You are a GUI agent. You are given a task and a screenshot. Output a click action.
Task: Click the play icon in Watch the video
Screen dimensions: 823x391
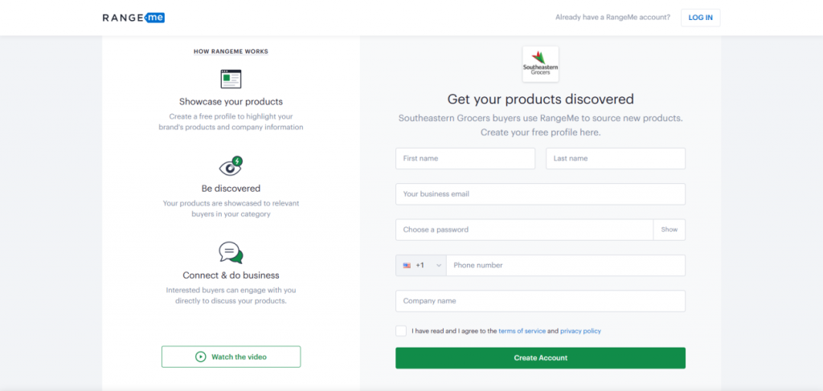200,357
